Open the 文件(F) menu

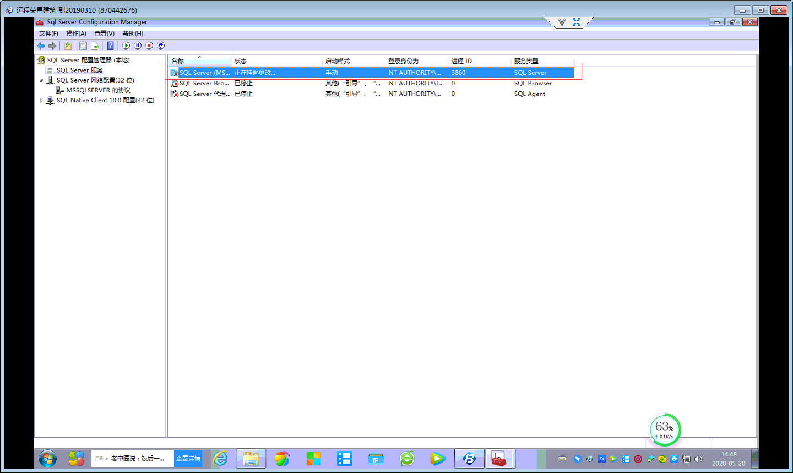pyautogui.click(x=48, y=34)
